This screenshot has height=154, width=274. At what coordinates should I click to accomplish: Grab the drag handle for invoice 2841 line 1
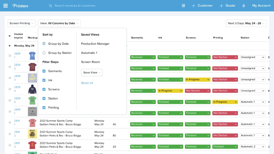(10, 123)
